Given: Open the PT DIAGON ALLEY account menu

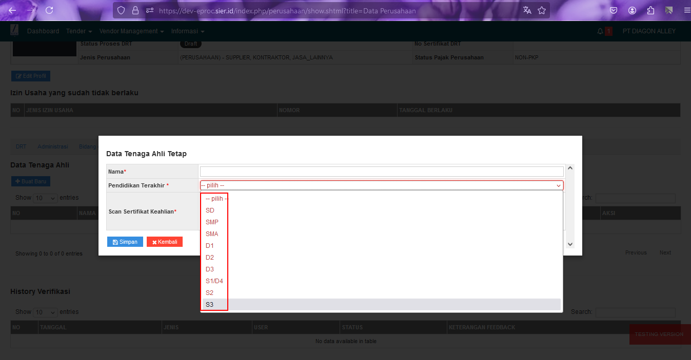Looking at the screenshot, I should pos(649,31).
